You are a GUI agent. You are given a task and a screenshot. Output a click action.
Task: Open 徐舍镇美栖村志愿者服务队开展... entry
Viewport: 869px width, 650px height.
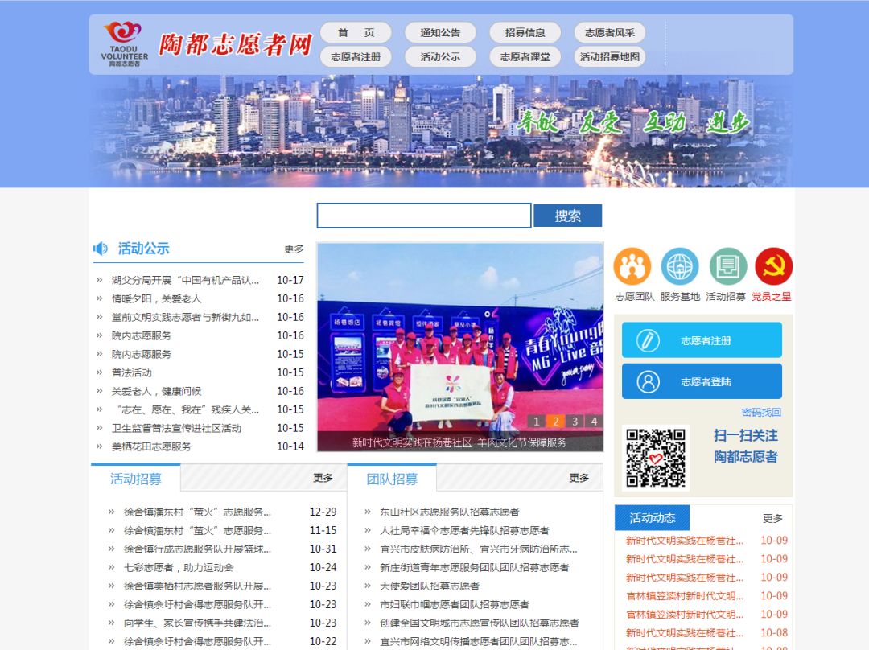point(197,586)
